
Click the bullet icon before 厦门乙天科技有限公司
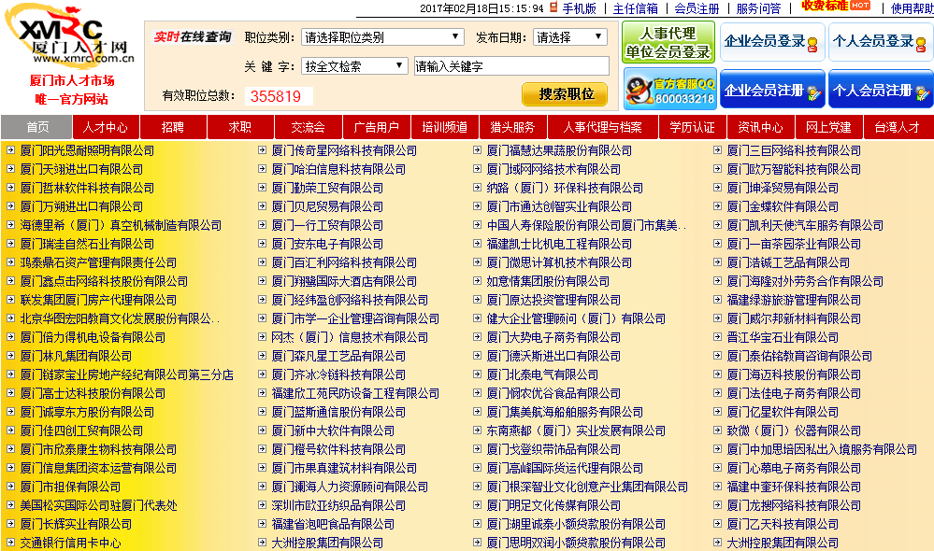pos(718,524)
